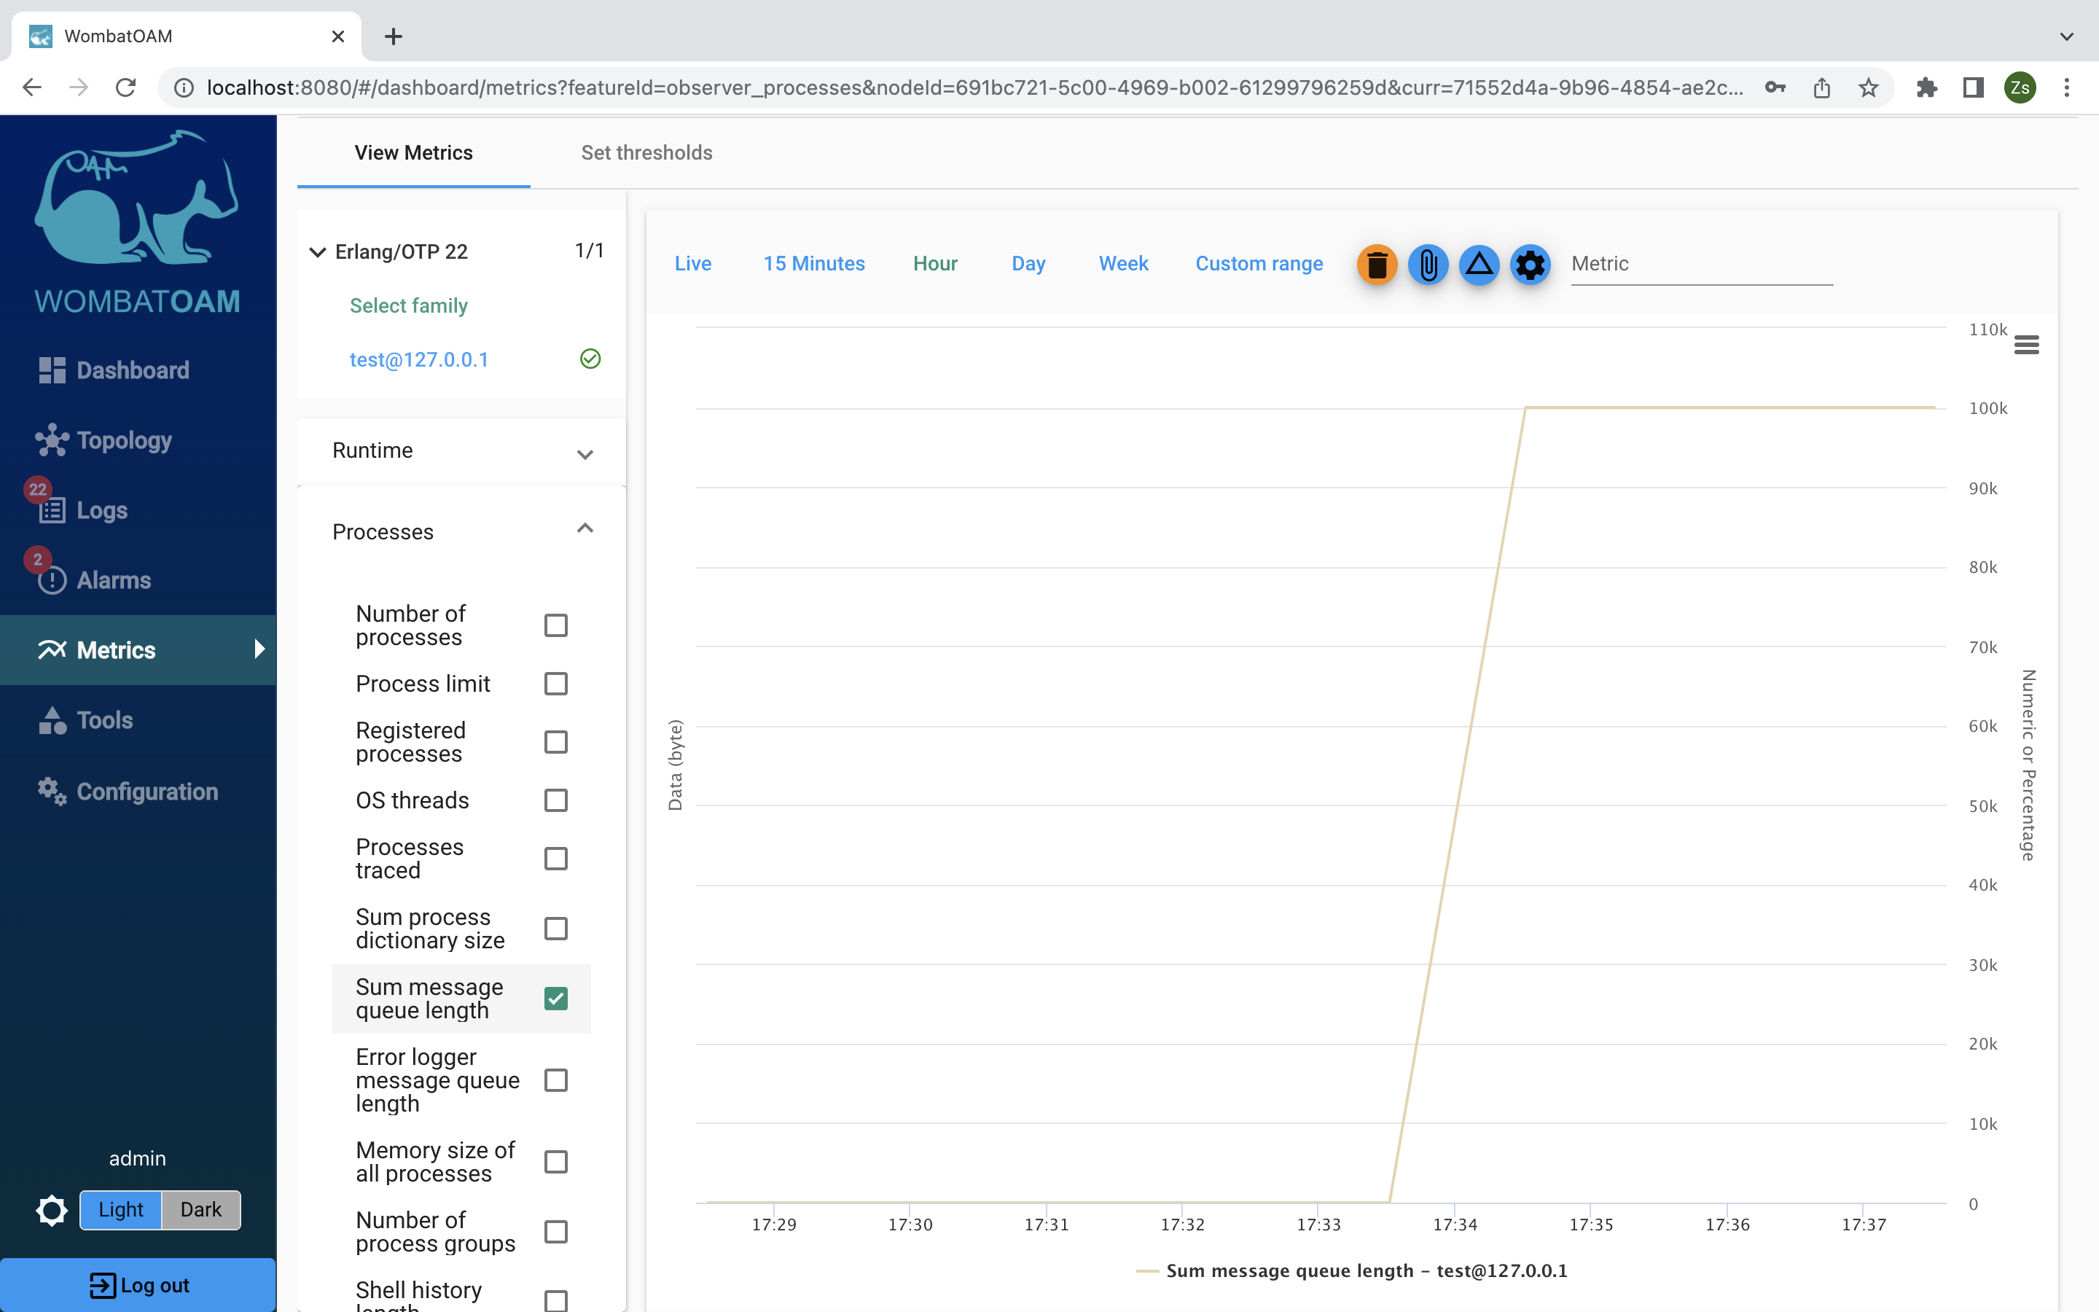Open Configuration in the sidebar
Viewport: 2099px width, 1312px height.
pyautogui.click(x=128, y=792)
